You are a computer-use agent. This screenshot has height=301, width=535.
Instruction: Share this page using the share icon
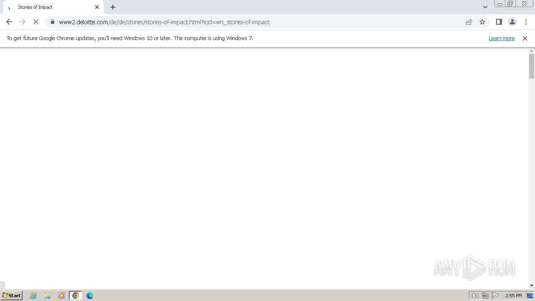coord(469,22)
